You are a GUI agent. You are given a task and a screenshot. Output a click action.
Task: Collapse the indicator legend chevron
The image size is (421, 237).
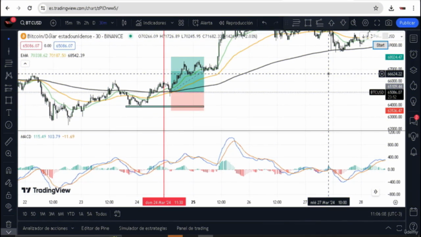[25, 63]
